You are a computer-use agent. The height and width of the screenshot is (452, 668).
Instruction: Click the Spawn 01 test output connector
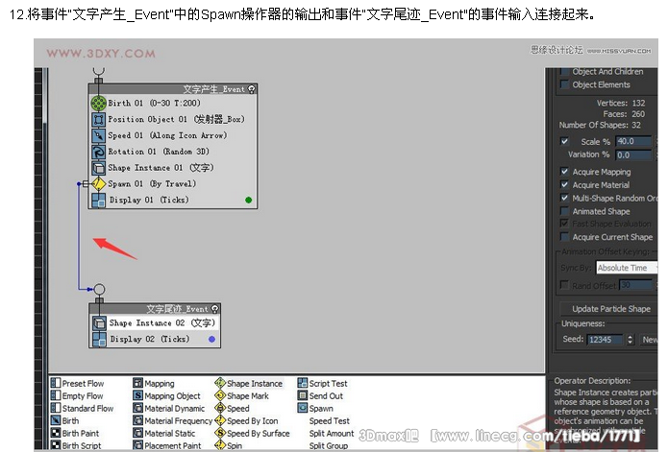click(x=86, y=183)
